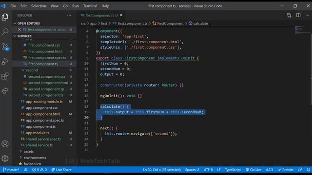Open the View menu
This screenshot has height=175, width=312.
(x=54, y=6)
